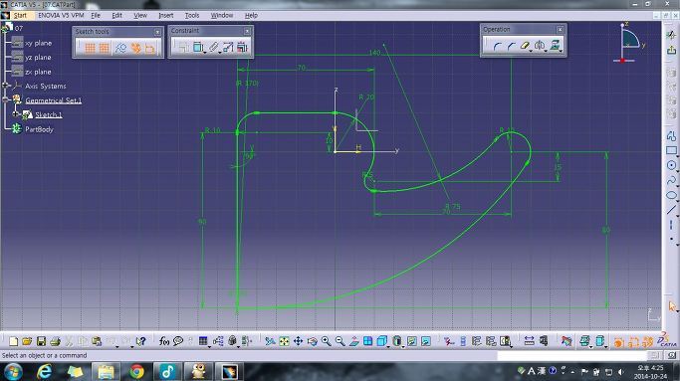Viewport: 680px width, 381px height.
Task: Click the Print icon
Action: [x=55, y=341]
